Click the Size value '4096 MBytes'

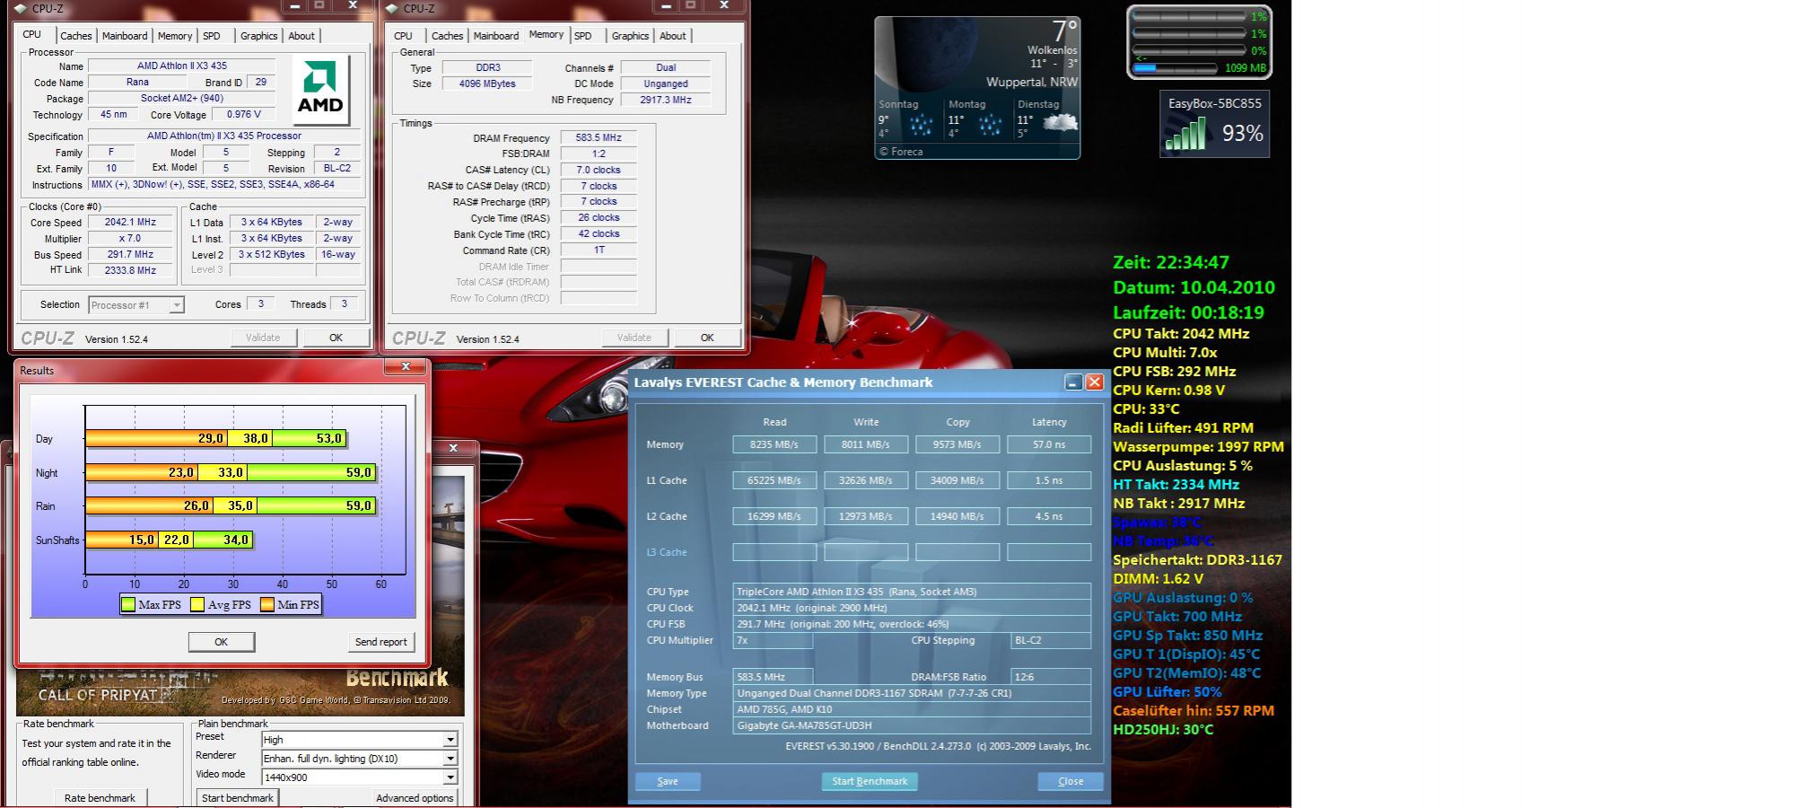tap(488, 83)
